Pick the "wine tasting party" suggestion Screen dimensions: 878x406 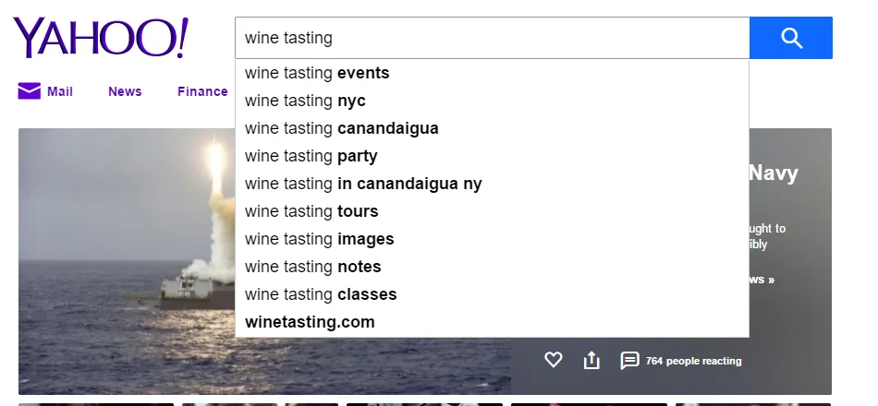pyautogui.click(x=492, y=156)
